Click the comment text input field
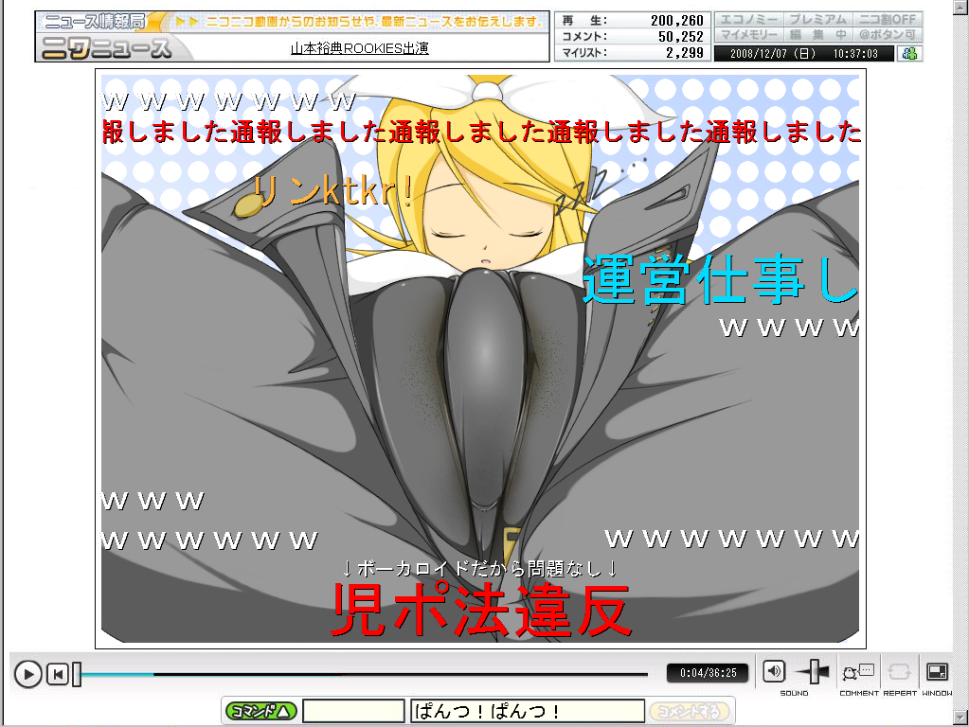The image size is (969, 727). click(527, 711)
